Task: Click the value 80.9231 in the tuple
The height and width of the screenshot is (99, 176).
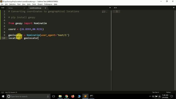Action: (37, 29)
